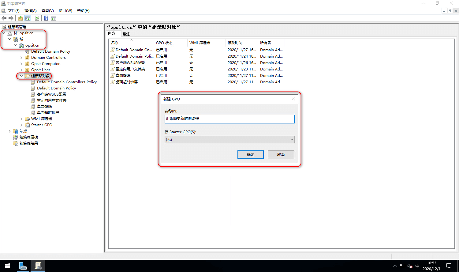This screenshot has height=272, width=459.
Task: Open the 文件(F) menu
Action: point(14,11)
